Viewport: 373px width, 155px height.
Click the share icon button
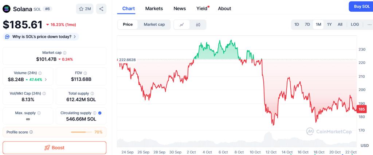click(101, 9)
